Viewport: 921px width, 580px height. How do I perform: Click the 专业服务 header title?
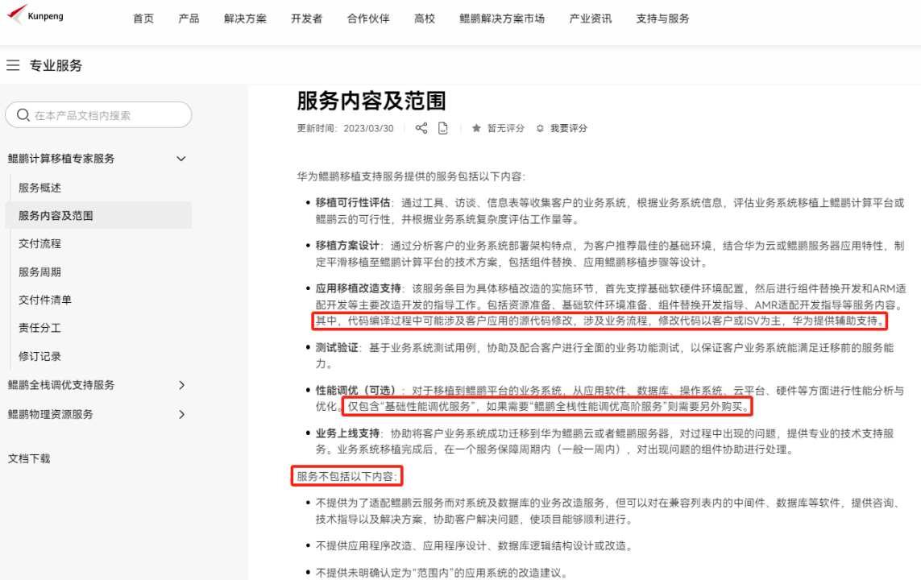click(56, 65)
